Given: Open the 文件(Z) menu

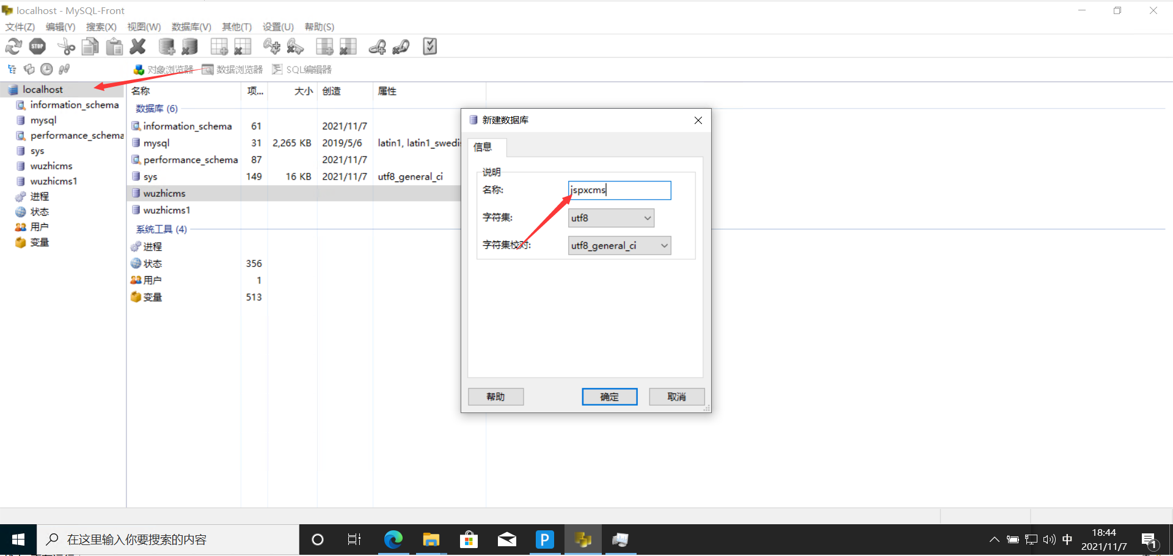Looking at the screenshot, I should [x=20, y=27].
